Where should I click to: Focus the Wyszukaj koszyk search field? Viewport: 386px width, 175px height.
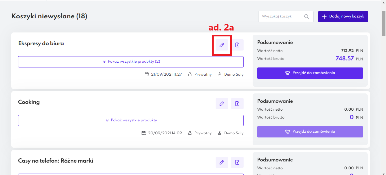281,17
